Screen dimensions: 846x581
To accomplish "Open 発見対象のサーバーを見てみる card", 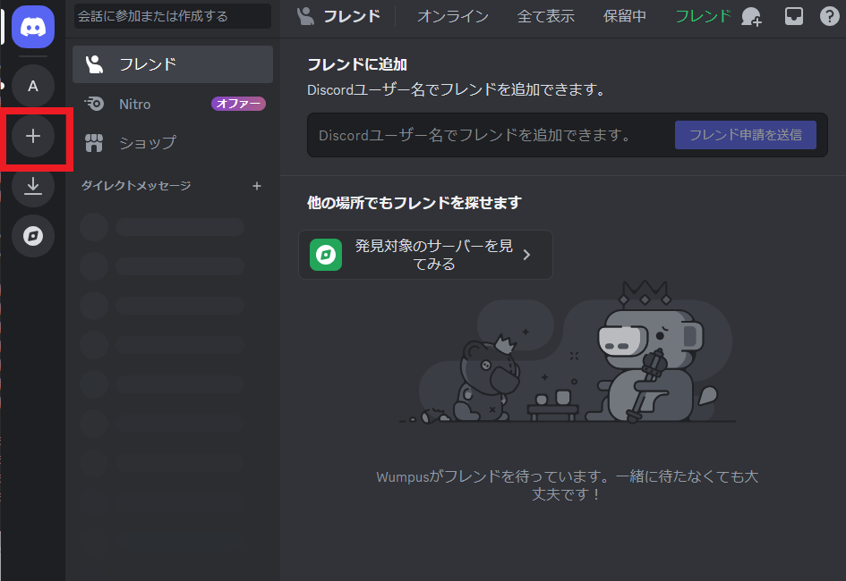I will [x=426, y=255].
